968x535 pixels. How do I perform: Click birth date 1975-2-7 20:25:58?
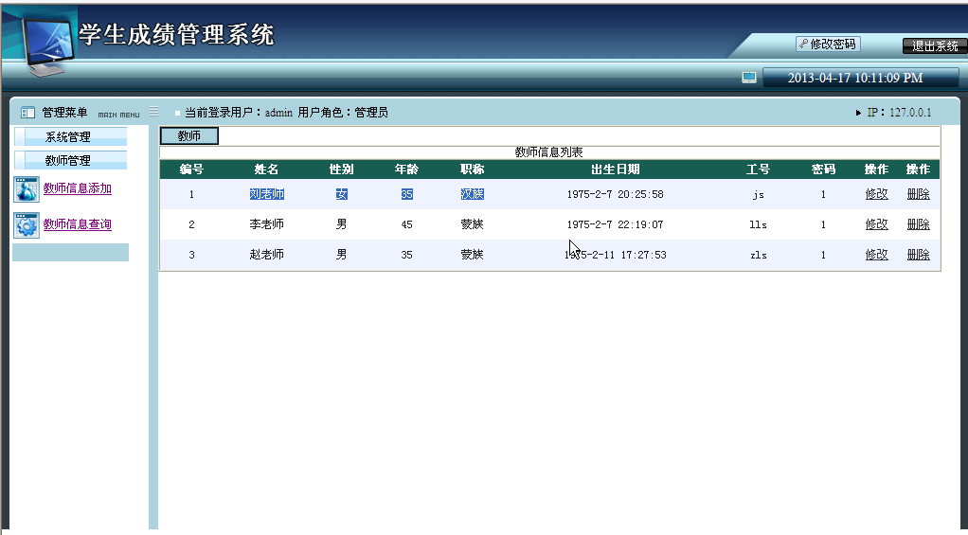pyautogui.click(x=615, y=194)
